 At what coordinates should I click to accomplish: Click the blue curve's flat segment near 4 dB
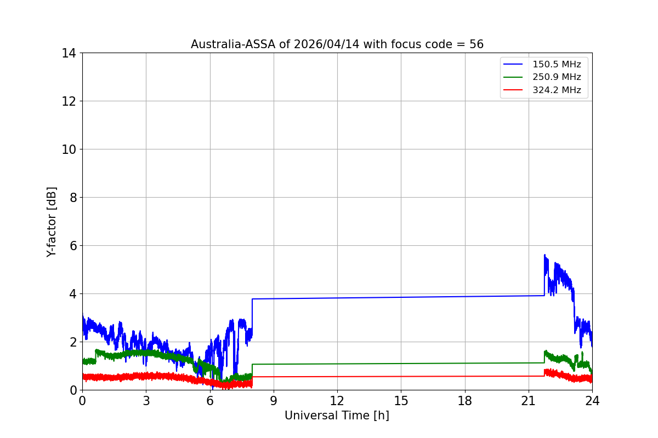click(x=398, y=297)
